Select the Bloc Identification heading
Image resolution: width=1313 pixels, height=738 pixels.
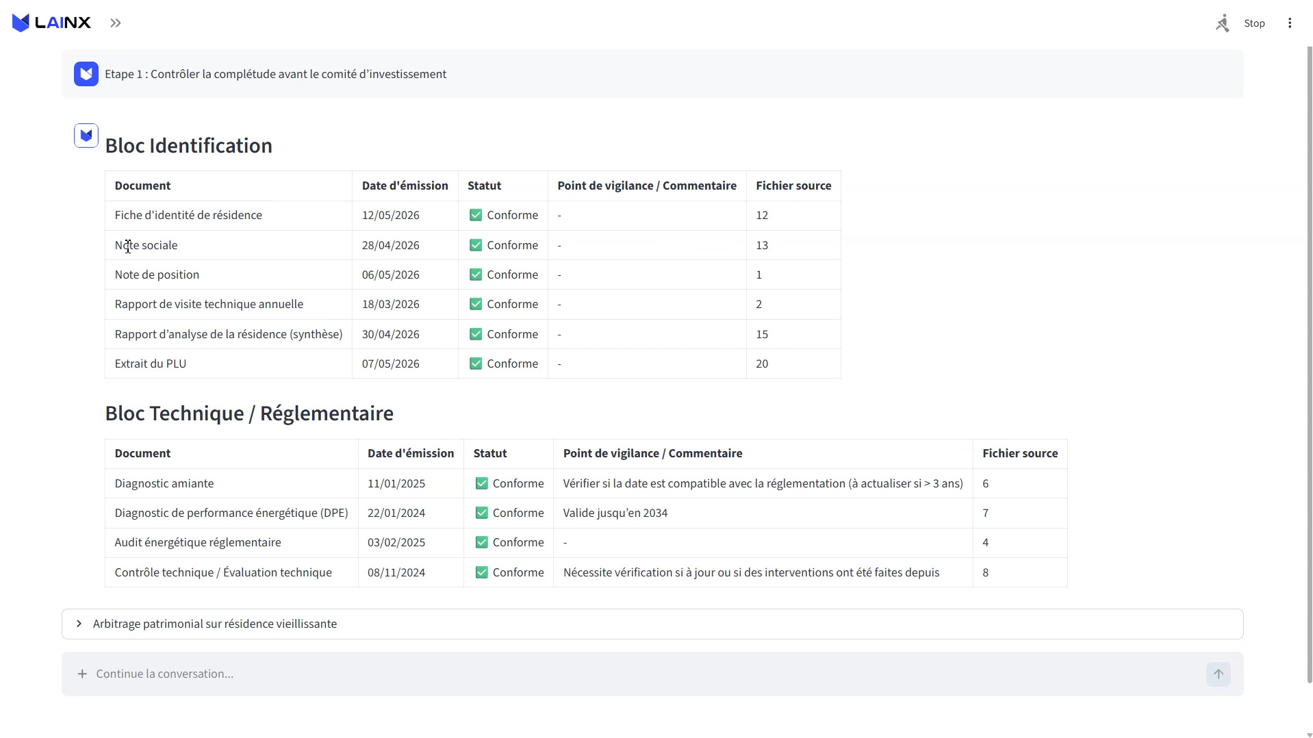(x=188, y=145)
